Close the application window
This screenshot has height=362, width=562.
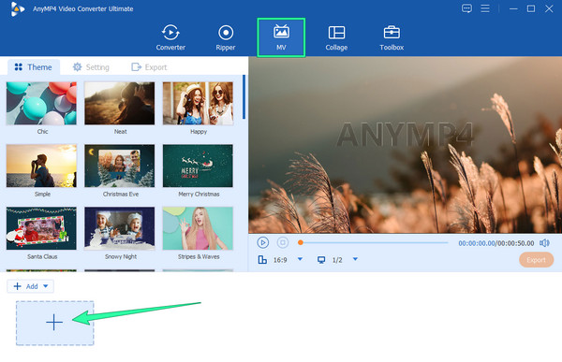(x=549, y=8)
